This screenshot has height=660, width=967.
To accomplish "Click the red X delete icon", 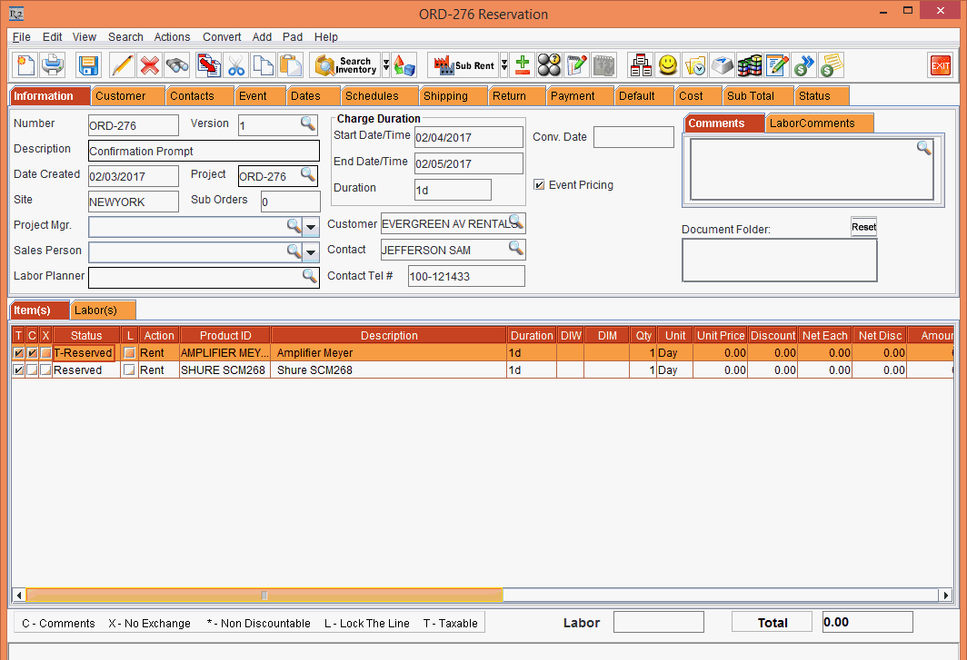I will click(150, 65).
